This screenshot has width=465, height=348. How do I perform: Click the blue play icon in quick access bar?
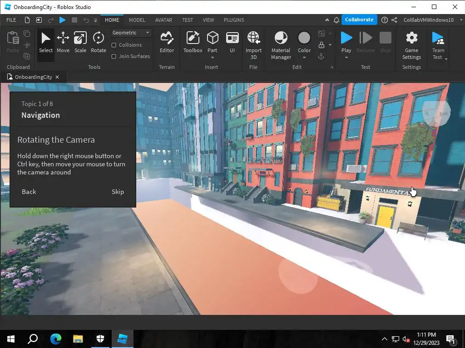point(62,20)
